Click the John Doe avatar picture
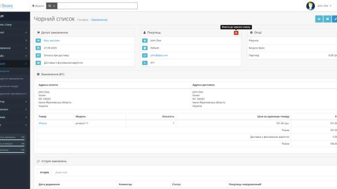The width and height of the screenshot is (337, 189). [x=310, y=6]
